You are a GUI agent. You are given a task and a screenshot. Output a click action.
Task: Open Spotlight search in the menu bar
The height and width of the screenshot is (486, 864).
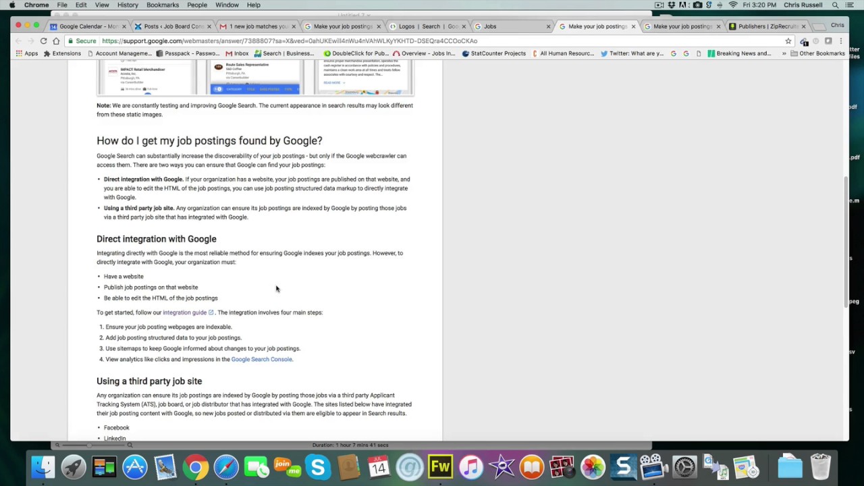click(x=836, y=5)
